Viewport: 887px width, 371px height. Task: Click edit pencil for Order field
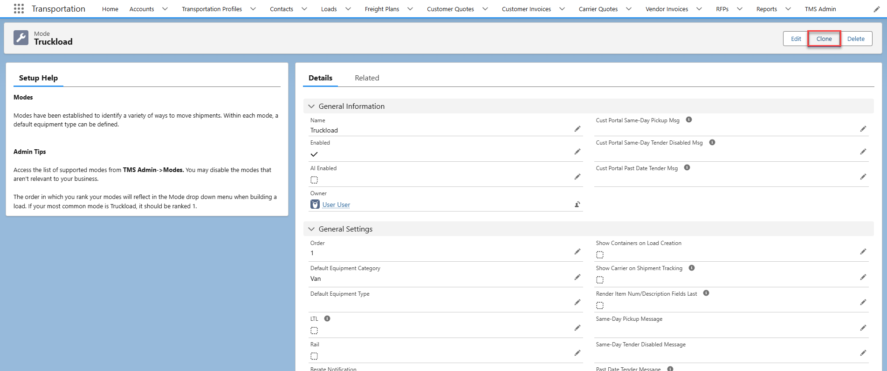pos(578,252)
